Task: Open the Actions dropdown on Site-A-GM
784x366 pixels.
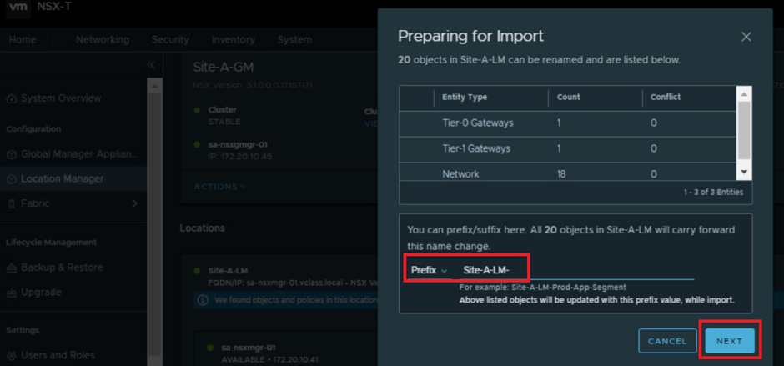Action: [219, 187]
